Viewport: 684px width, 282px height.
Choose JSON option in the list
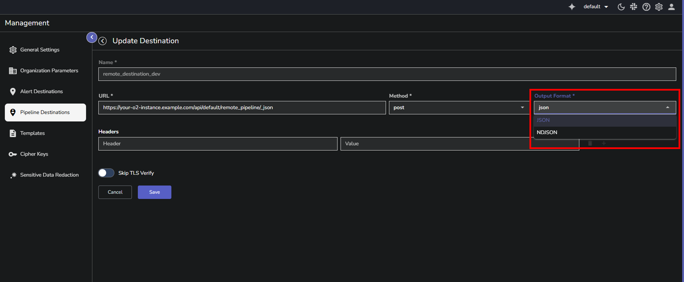coord(543,120)
